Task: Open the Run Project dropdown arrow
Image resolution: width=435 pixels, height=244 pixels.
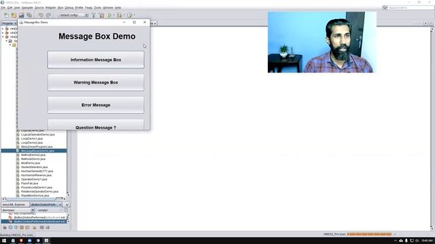Action: pos(114,15)
